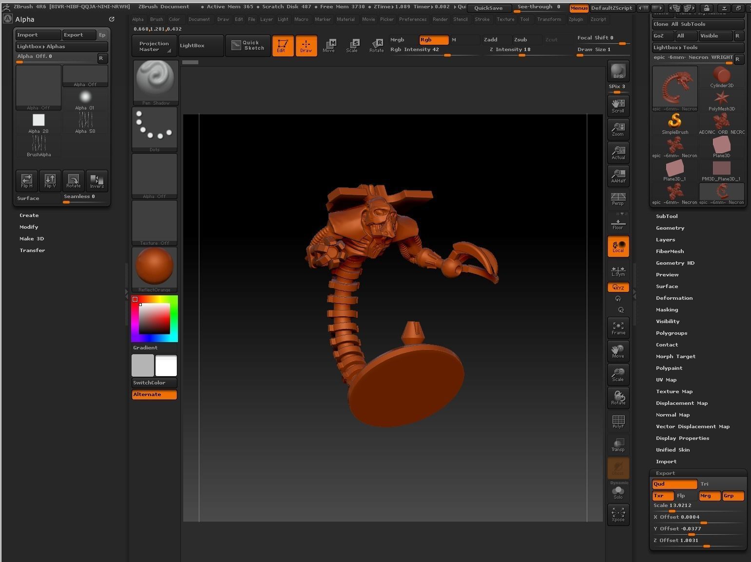Click the QuickSave button
751x562 pixels.
coord(488,8)
